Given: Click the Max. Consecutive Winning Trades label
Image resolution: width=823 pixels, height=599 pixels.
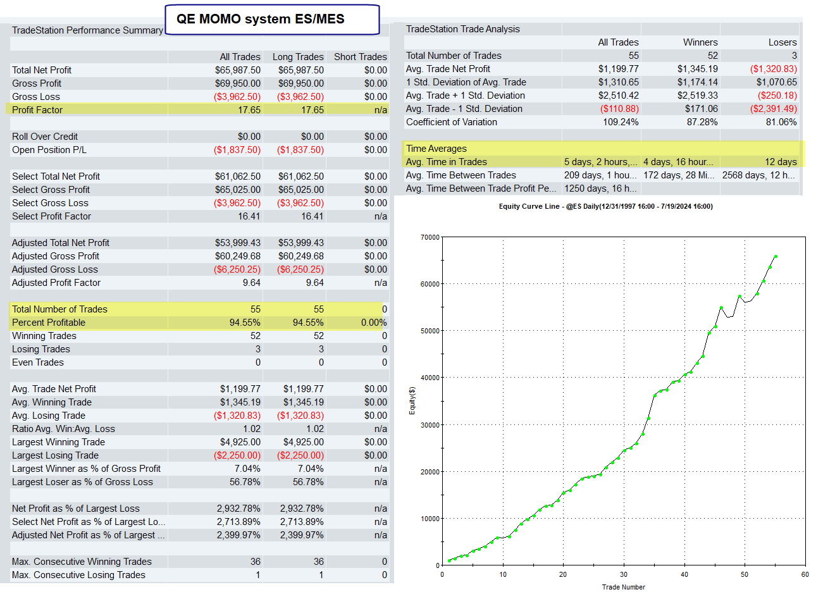Looking at the screenshot, I should pyautogui.click(x=82, y=562).
